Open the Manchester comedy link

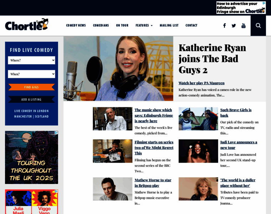pos(23,117)
